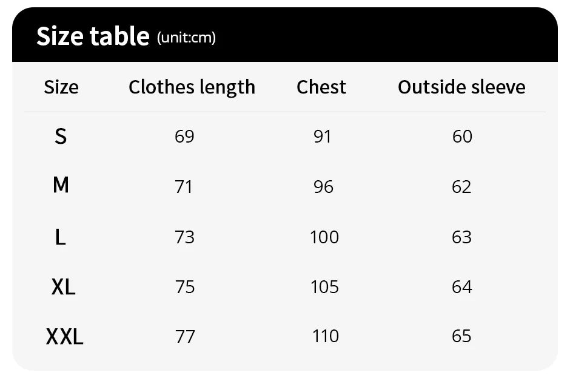
Task: Click the Chest column header
Action: [321, 87]
